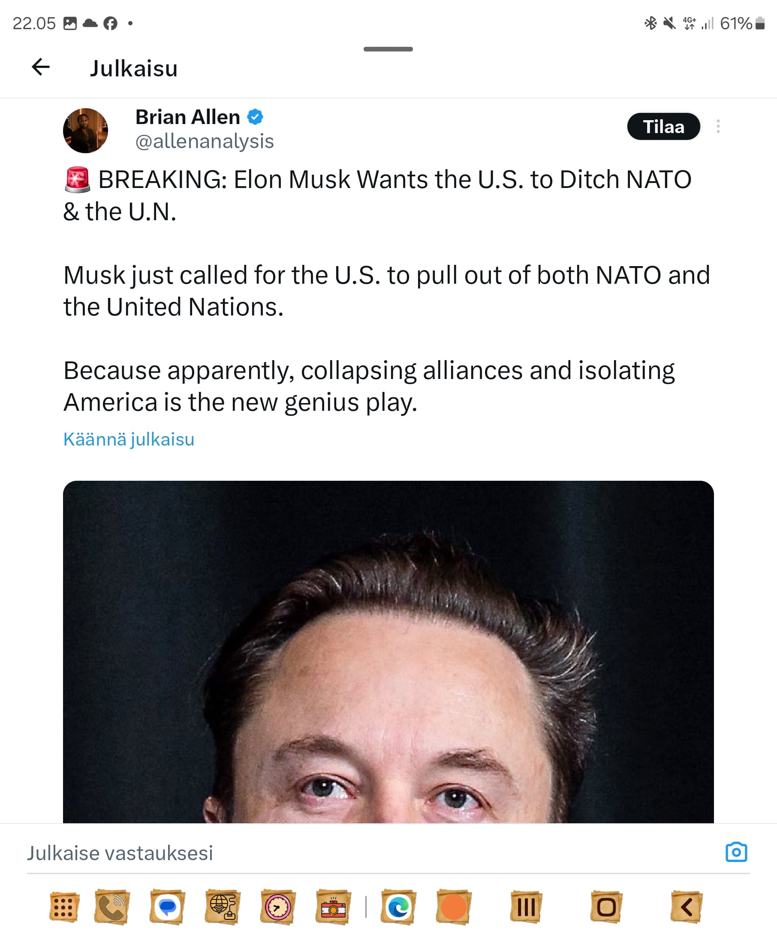Go back using the top arrow
777x934 pixels.
40,67
